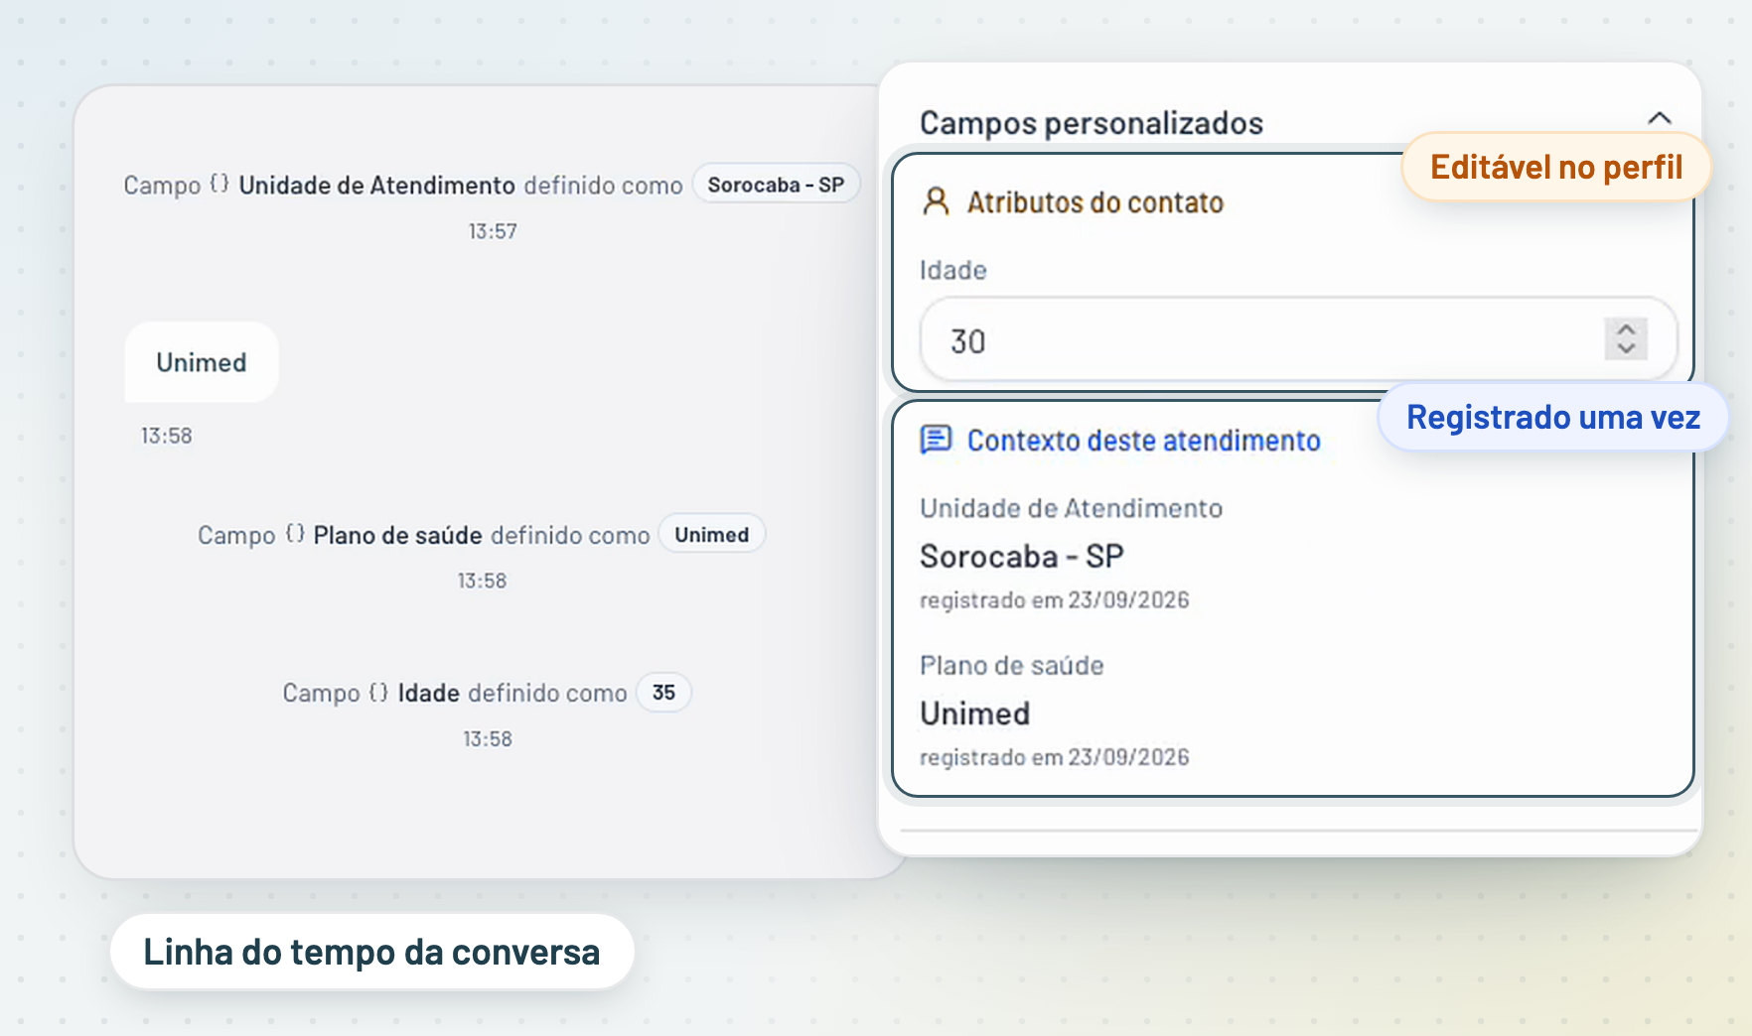
Task: Click registrado em 23/09/2026 under Unimed
Action: [1055, 757]
